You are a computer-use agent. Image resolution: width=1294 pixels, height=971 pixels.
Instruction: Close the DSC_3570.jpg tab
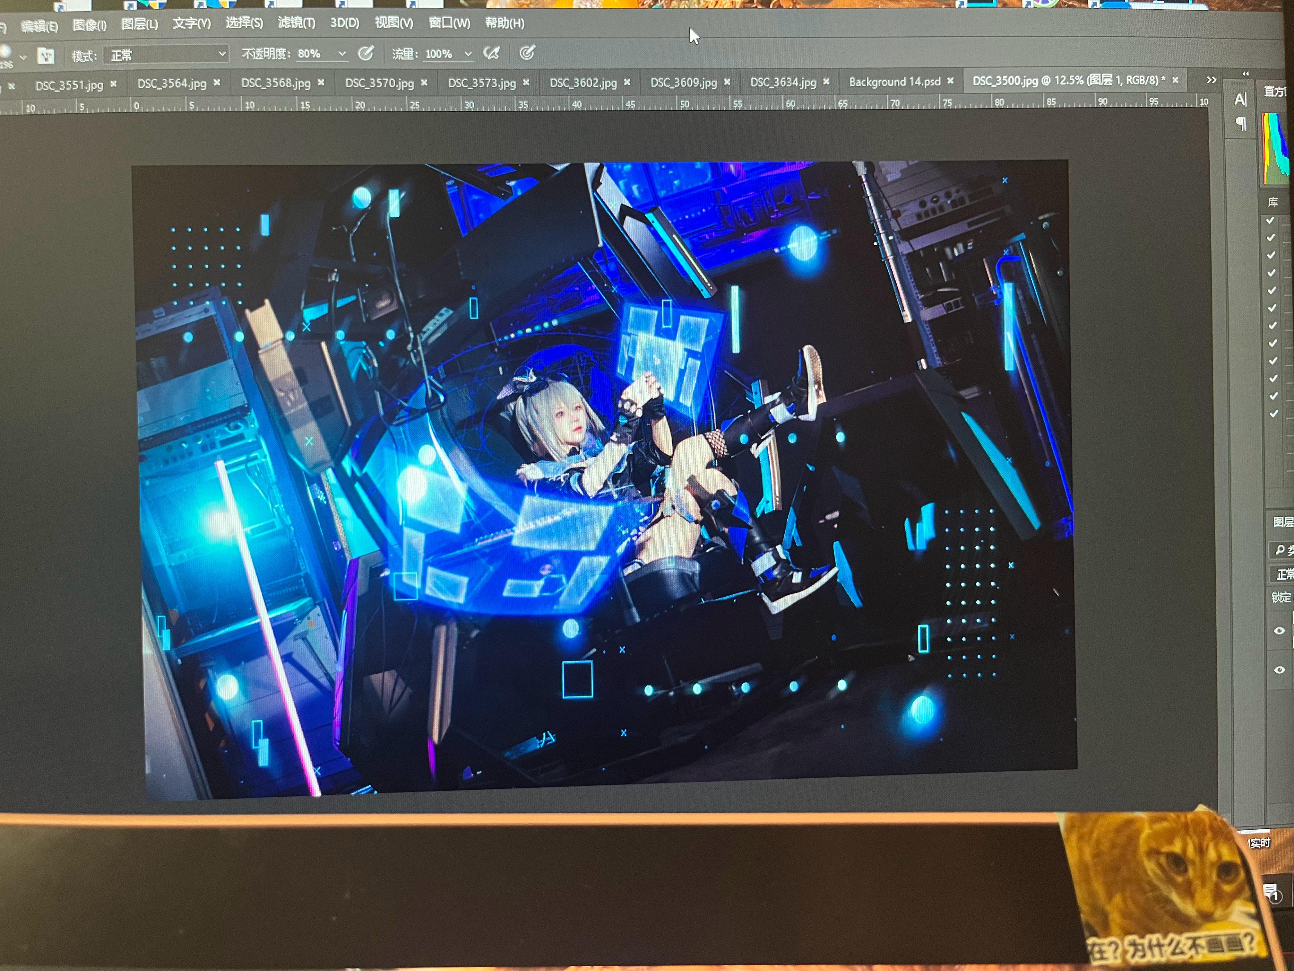click(x=424, y=83)
